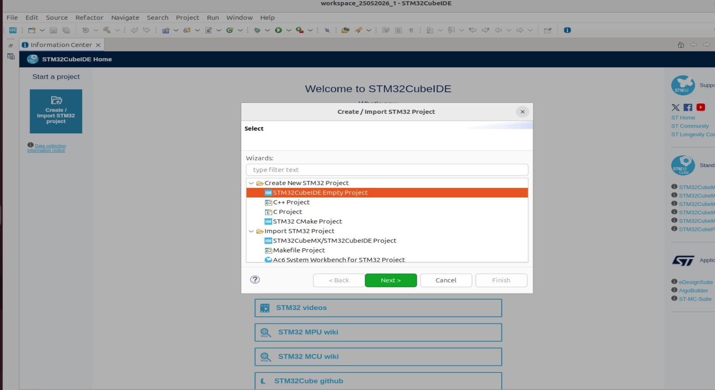
Task: Click the Open Perspective toolbar icon
Action: click(x=547, y=30)
